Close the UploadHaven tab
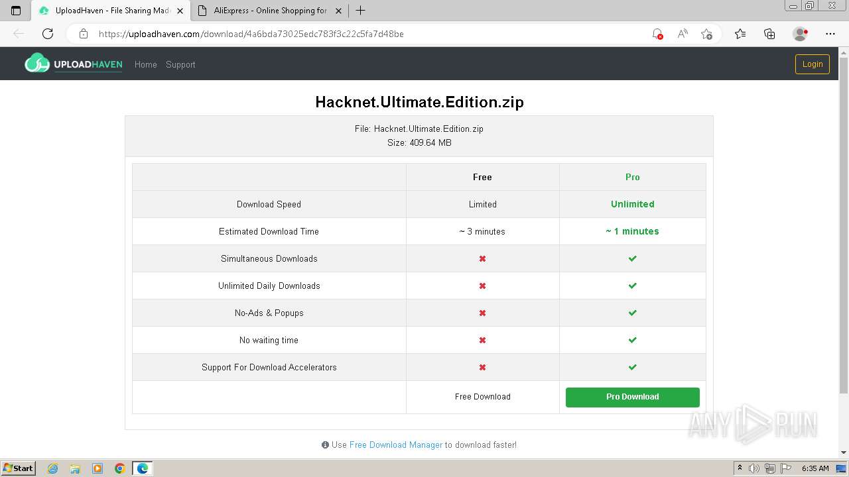This screenshot has width=849, height=477. click(180, 11)
